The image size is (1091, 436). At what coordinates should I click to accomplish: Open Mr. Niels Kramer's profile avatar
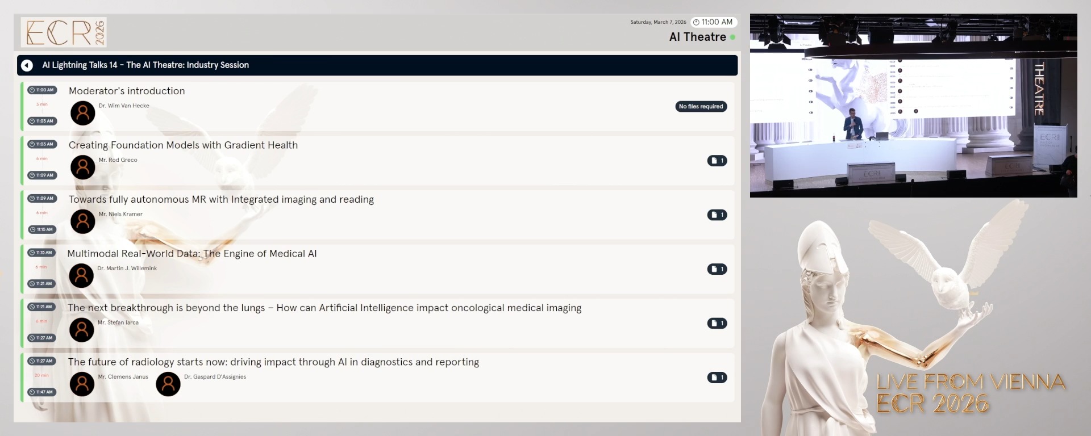[82, 222]
